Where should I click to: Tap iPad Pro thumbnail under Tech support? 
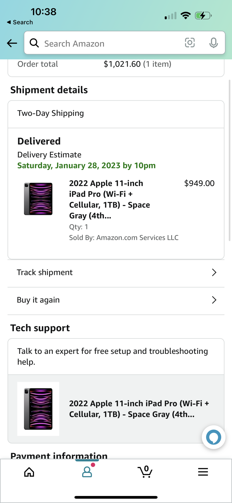click(x=38, y=409)
